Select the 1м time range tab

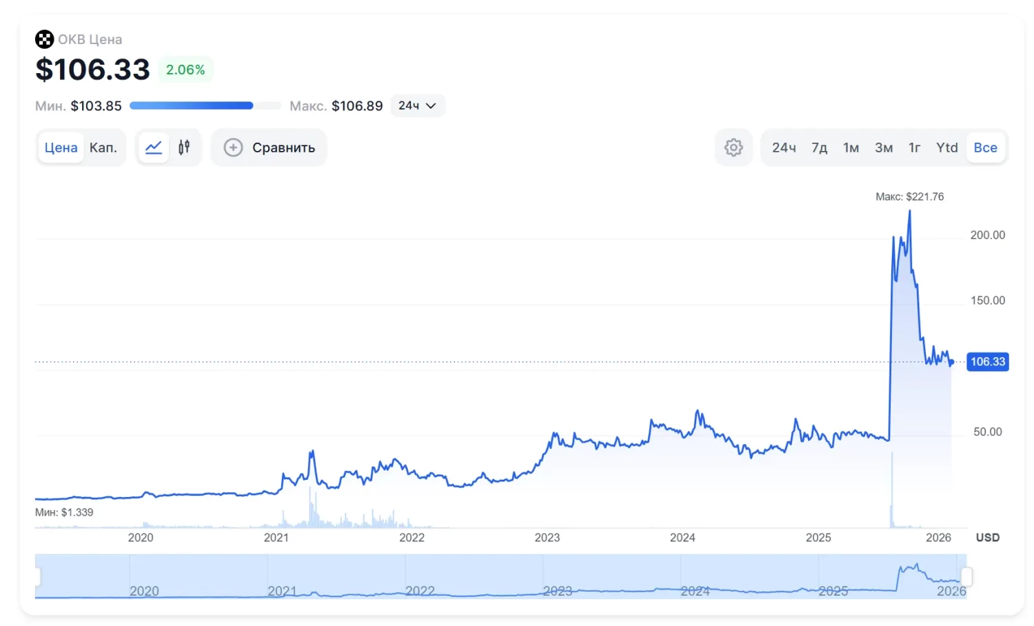[851, 148]
